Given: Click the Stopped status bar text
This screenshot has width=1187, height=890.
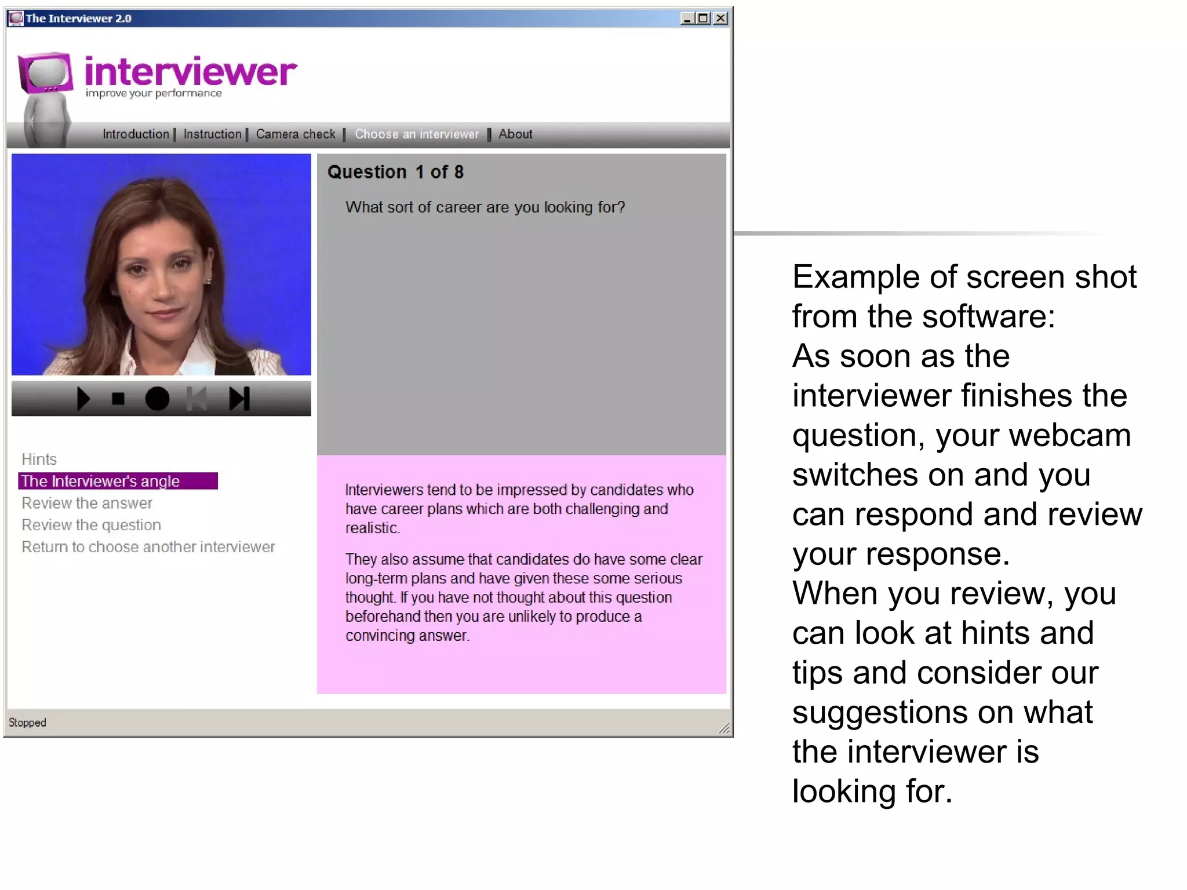Looking at the screenshot, I should coord(27,723).
